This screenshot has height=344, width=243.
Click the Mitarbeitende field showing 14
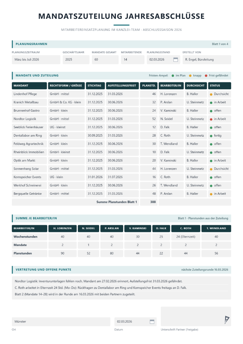point(133,60)
